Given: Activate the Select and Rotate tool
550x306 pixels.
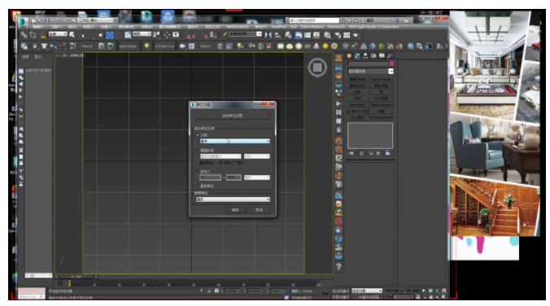Looking at the screenshot, I should click(x=119, y=35).
